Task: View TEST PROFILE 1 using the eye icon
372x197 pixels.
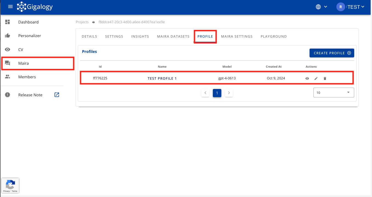Action: point(307,79)
